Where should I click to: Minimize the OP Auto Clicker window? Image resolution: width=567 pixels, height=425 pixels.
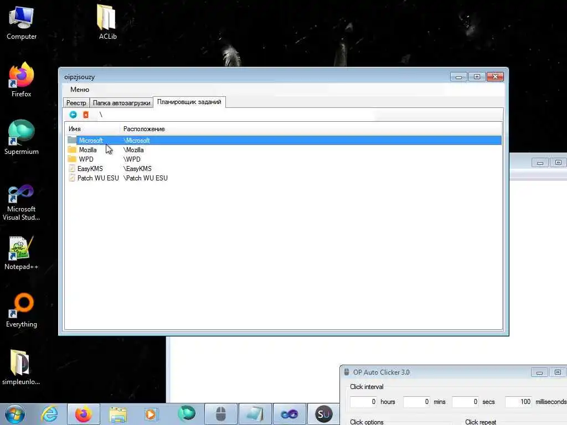[539, 372]
